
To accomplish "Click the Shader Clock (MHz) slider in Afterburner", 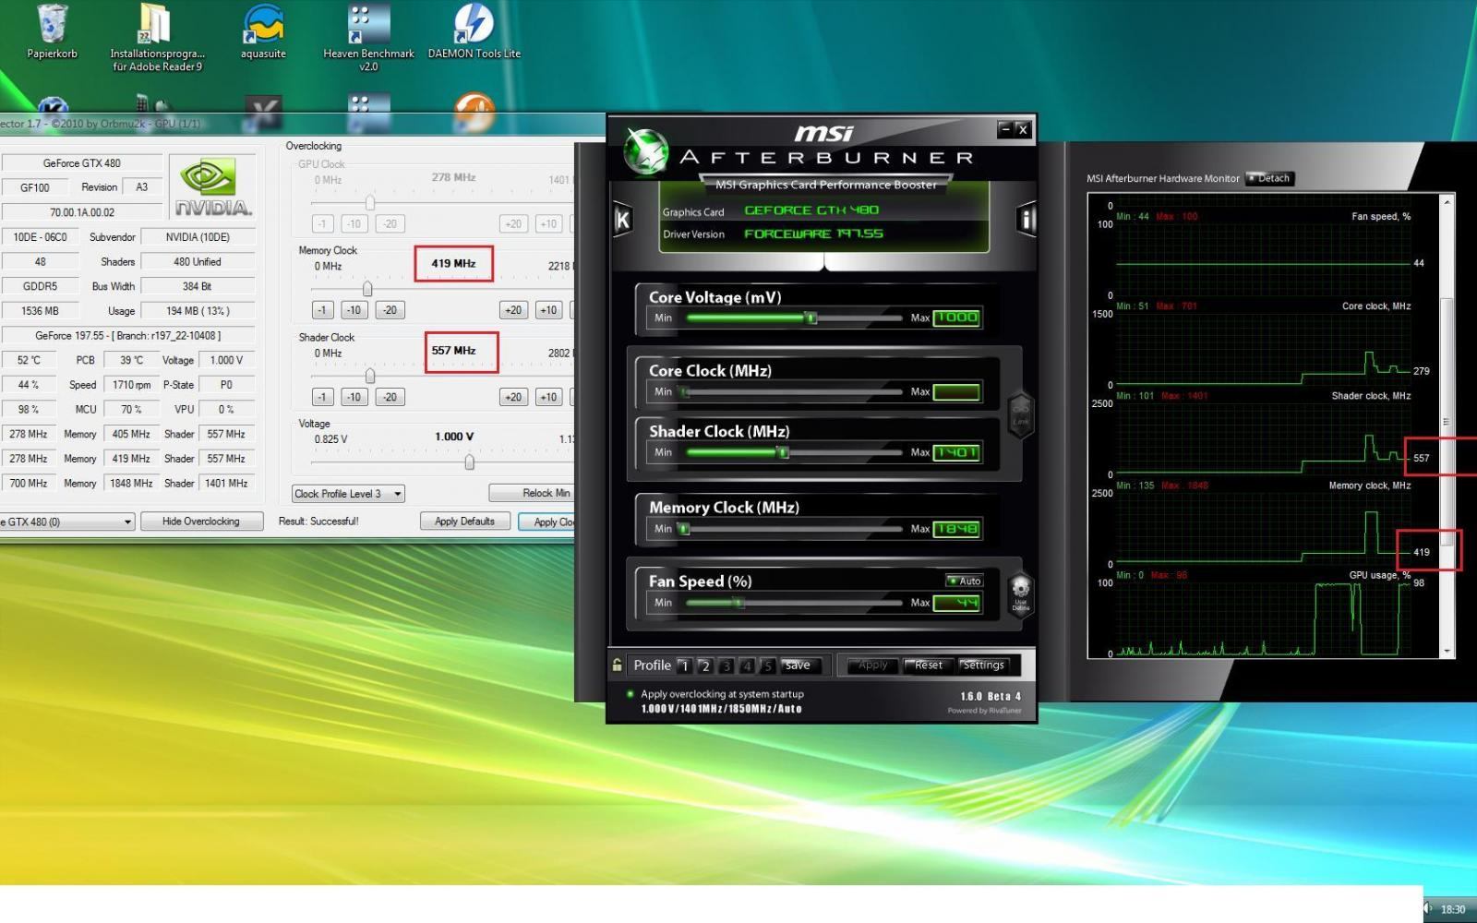I will click(792, 452).
